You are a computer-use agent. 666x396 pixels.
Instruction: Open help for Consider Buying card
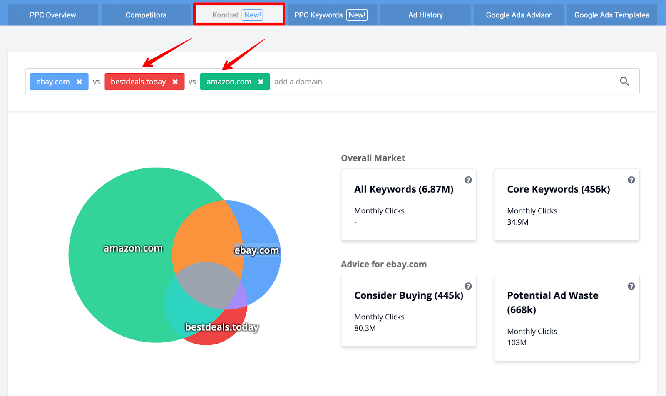click(x=468, y=286)
